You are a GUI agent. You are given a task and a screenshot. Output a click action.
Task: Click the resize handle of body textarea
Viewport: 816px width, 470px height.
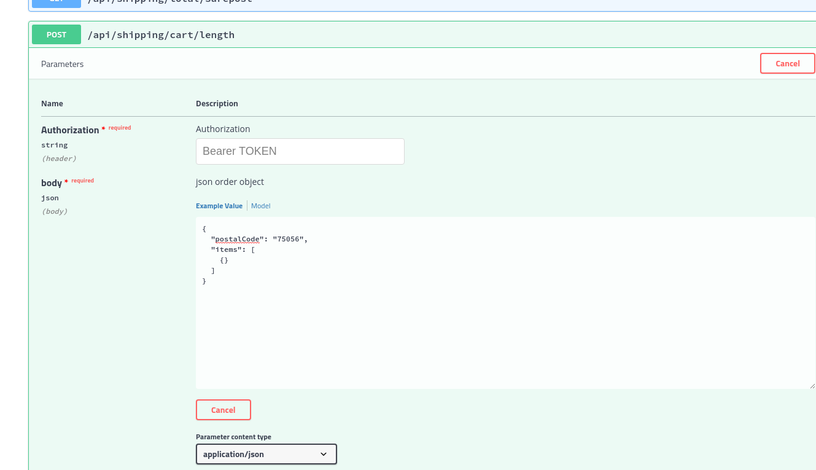click(812, 385)
